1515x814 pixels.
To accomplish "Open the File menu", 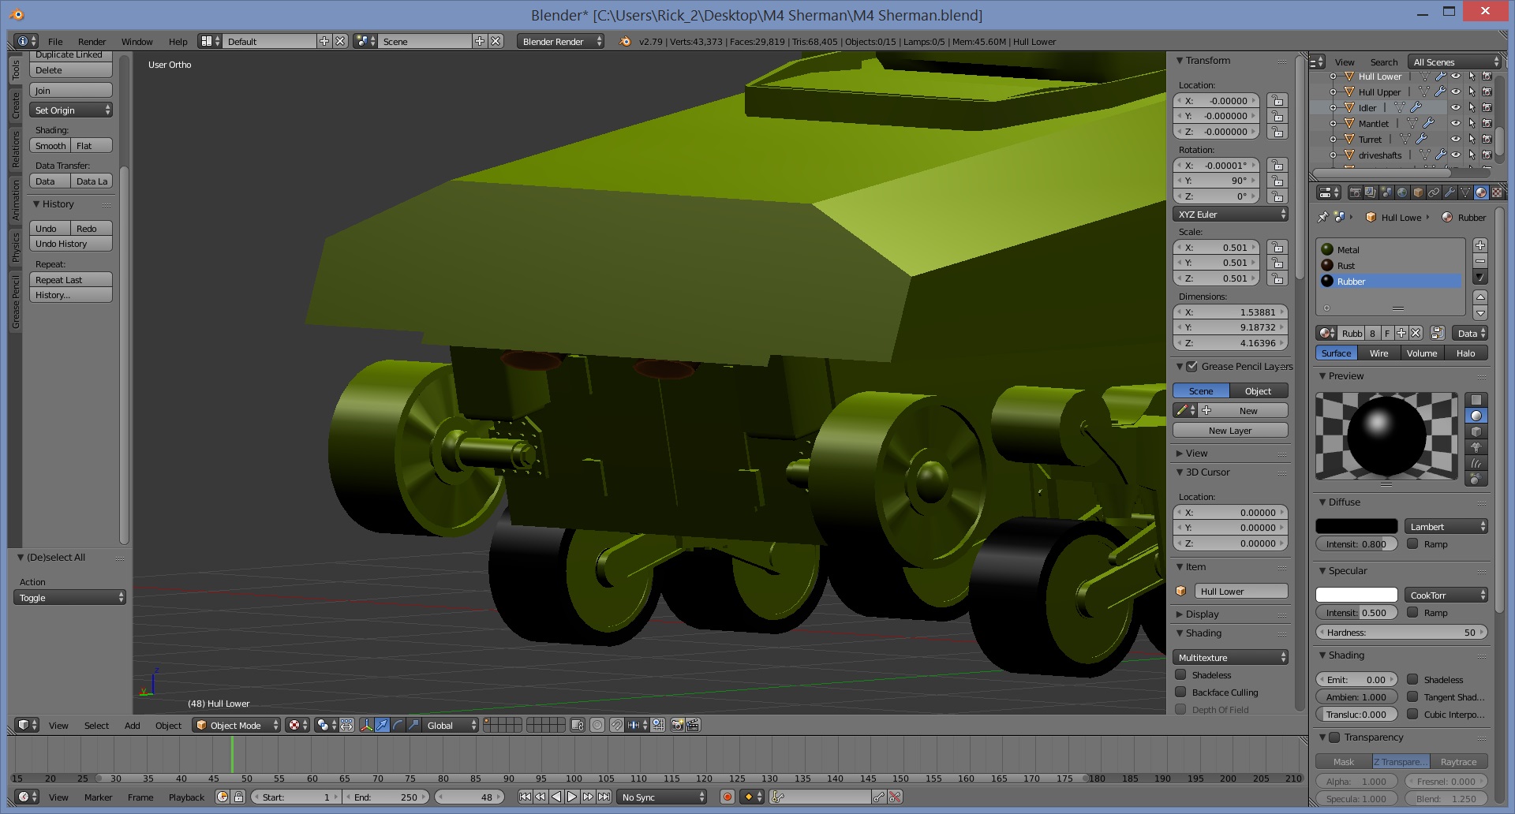I will [x=55, y=41].
